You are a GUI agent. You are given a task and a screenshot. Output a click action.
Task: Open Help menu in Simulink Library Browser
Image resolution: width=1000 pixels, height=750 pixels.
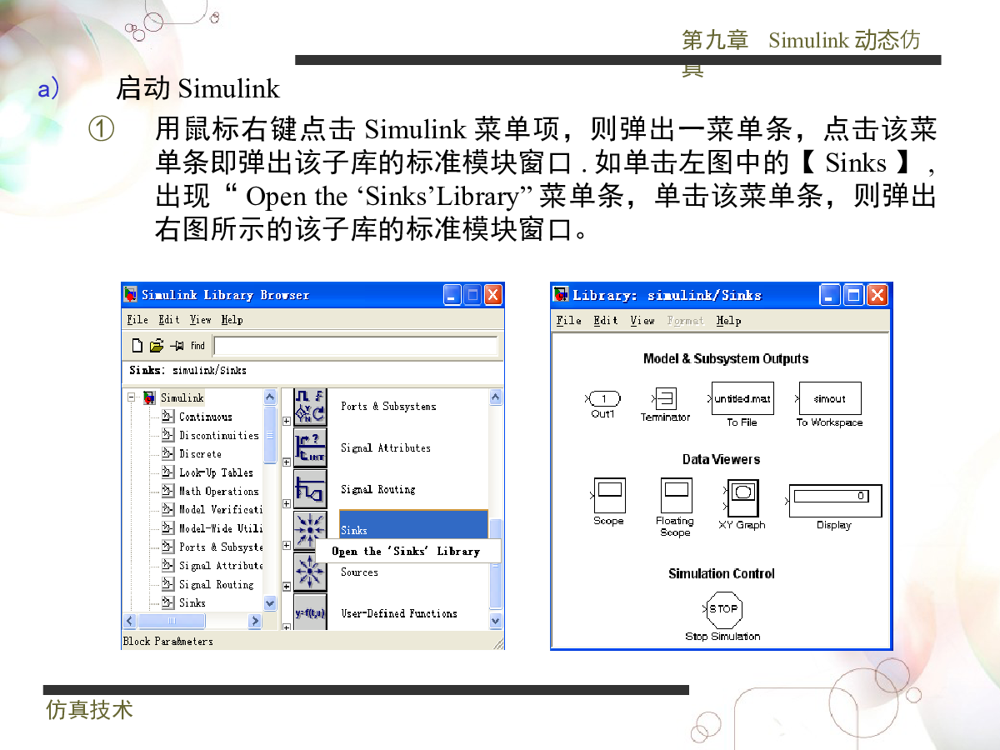point(232,320)
